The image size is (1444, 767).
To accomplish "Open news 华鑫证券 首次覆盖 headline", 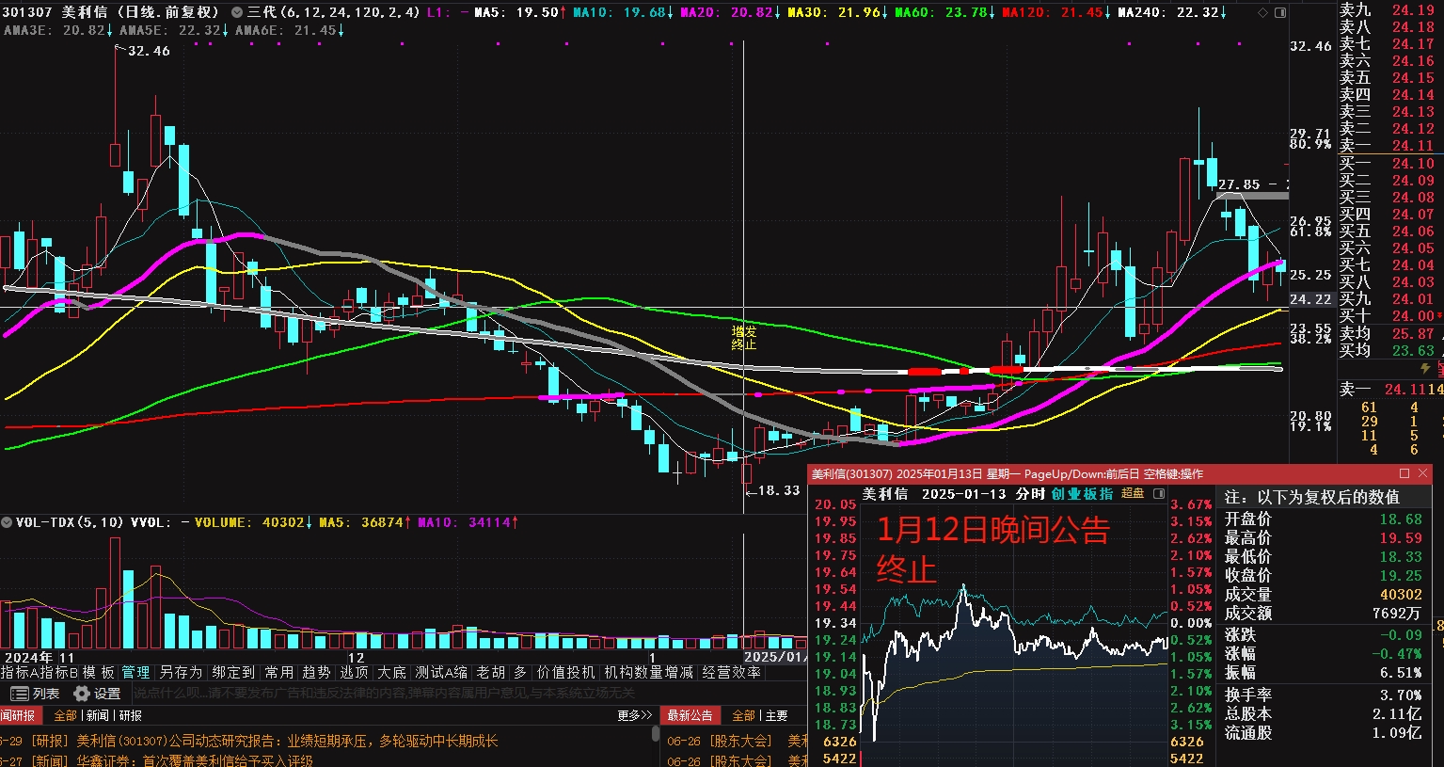I will 156,760.
